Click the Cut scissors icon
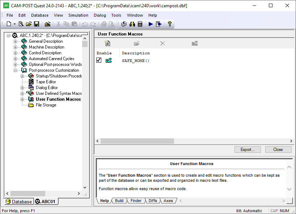This screenshot has width=296, height=214. [x=58, y=24]
